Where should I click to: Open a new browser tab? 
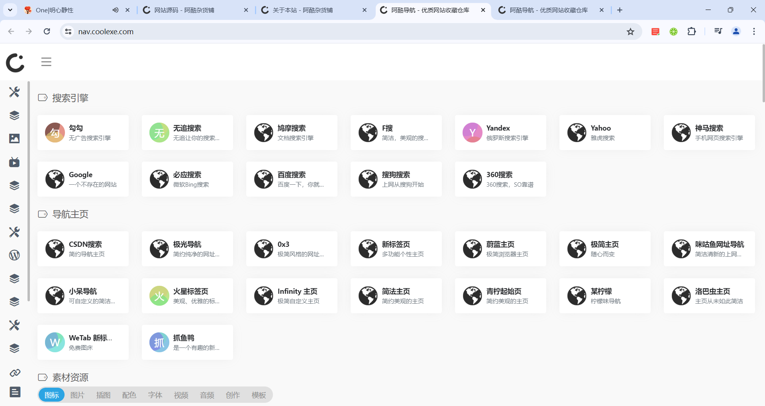[620, 10]
